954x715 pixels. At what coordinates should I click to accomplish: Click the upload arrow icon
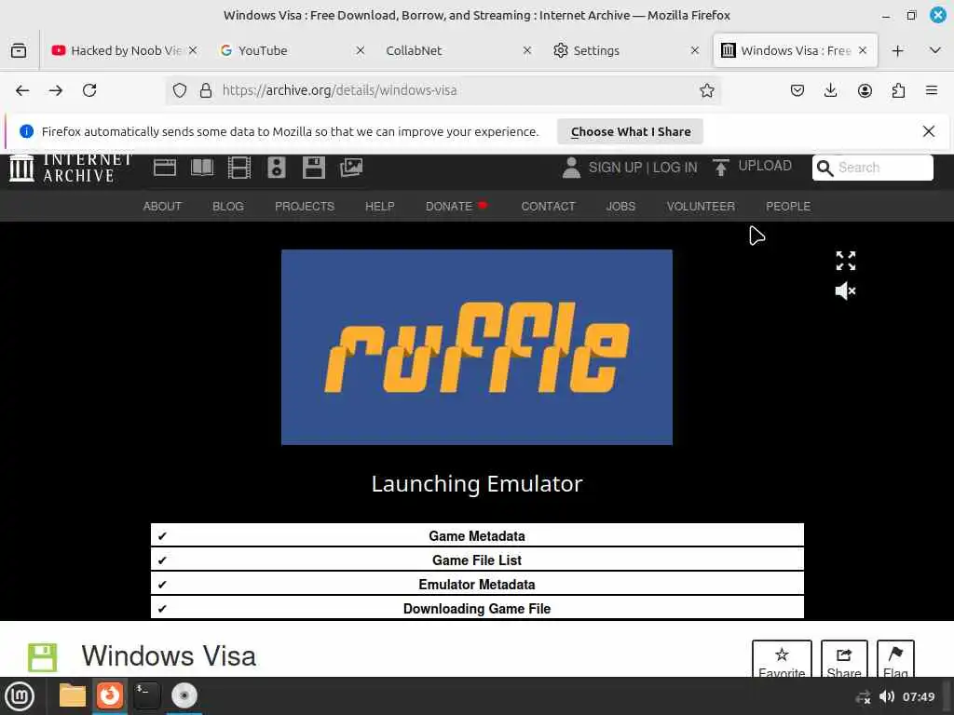click(721, 168)
